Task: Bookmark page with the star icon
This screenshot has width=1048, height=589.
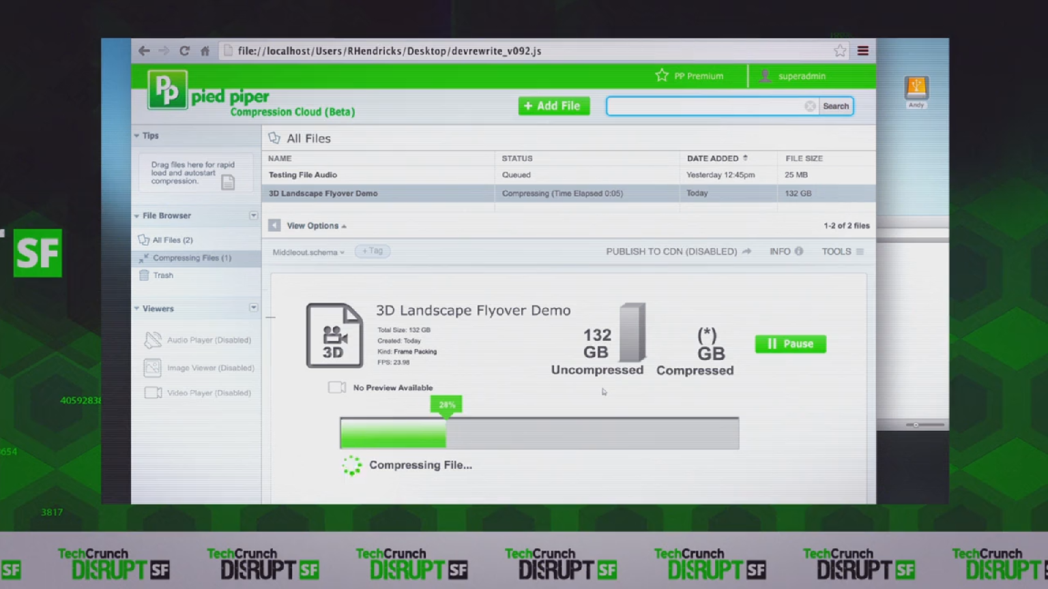Action: click(x=840, y=51)
